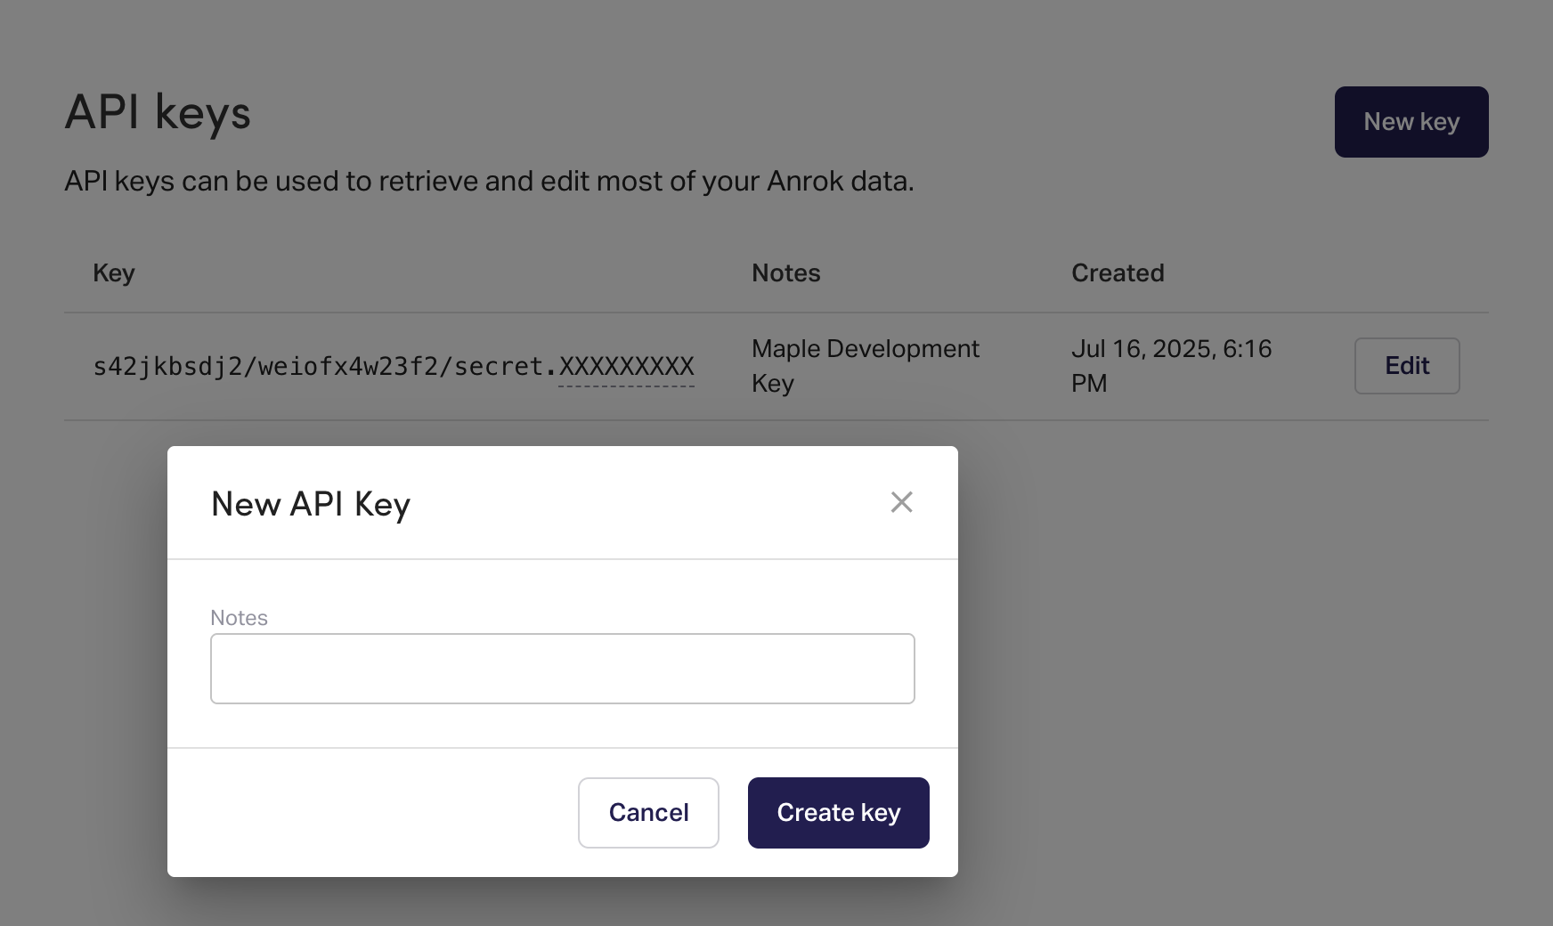Click the New API Key dialog title

(310, 504)
